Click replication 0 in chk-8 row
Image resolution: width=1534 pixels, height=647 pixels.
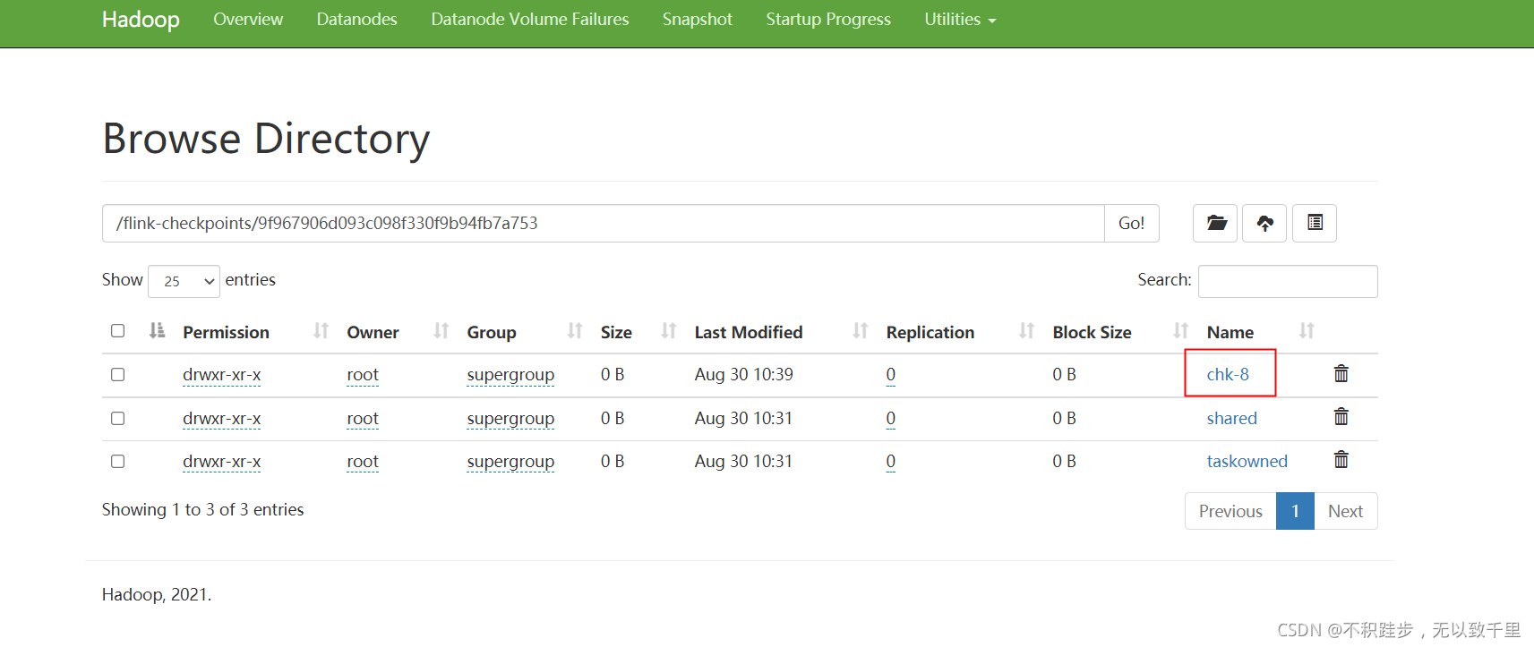890,374
